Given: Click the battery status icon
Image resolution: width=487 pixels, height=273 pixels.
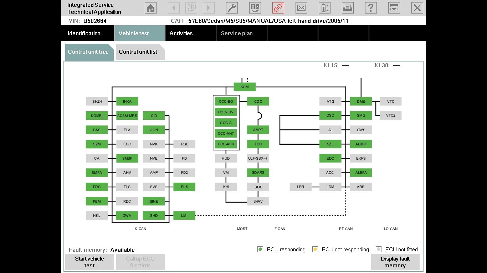Looking at the screenshot, I should coord(324,8).
